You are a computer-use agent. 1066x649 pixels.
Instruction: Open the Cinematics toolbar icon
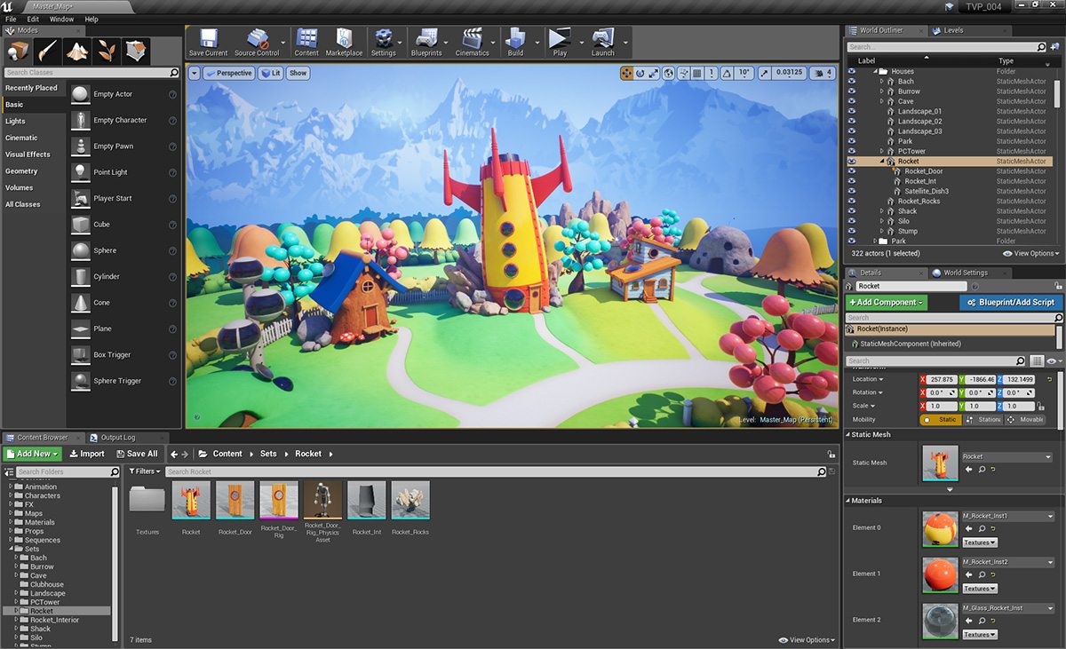472,41
